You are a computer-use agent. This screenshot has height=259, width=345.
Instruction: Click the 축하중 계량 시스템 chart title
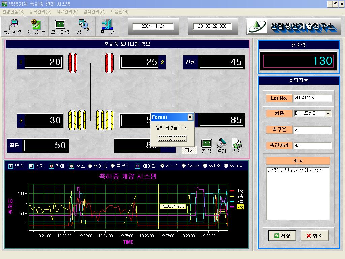128,176
